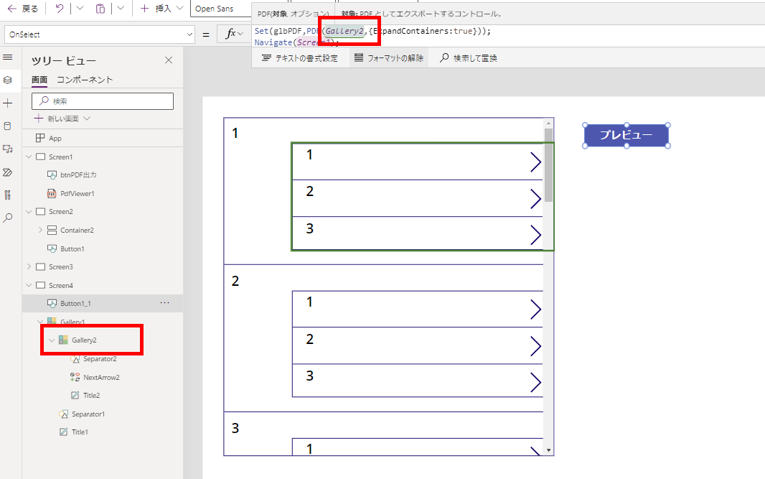The image size is (765, 479).
Task: Collapse the Screen1 tree node
Action: coord(29,157)
